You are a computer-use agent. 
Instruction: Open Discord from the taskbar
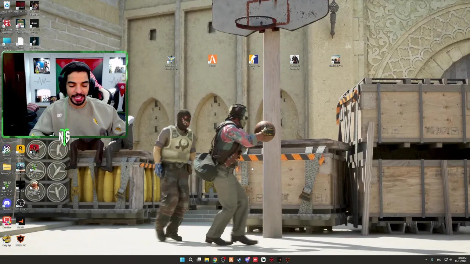click(x=247, y=260)
